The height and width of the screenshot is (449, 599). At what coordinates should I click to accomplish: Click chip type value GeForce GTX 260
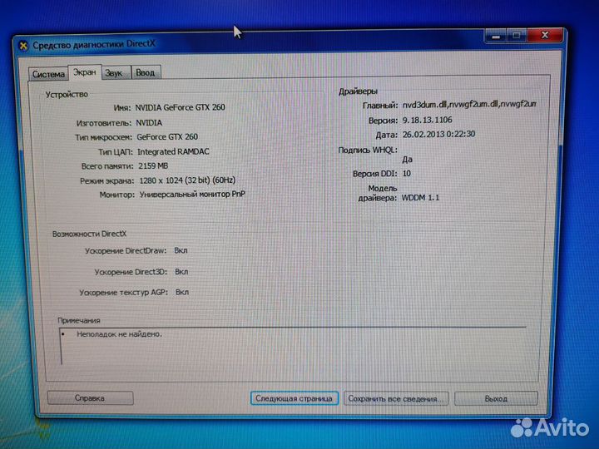coord(167,136)
